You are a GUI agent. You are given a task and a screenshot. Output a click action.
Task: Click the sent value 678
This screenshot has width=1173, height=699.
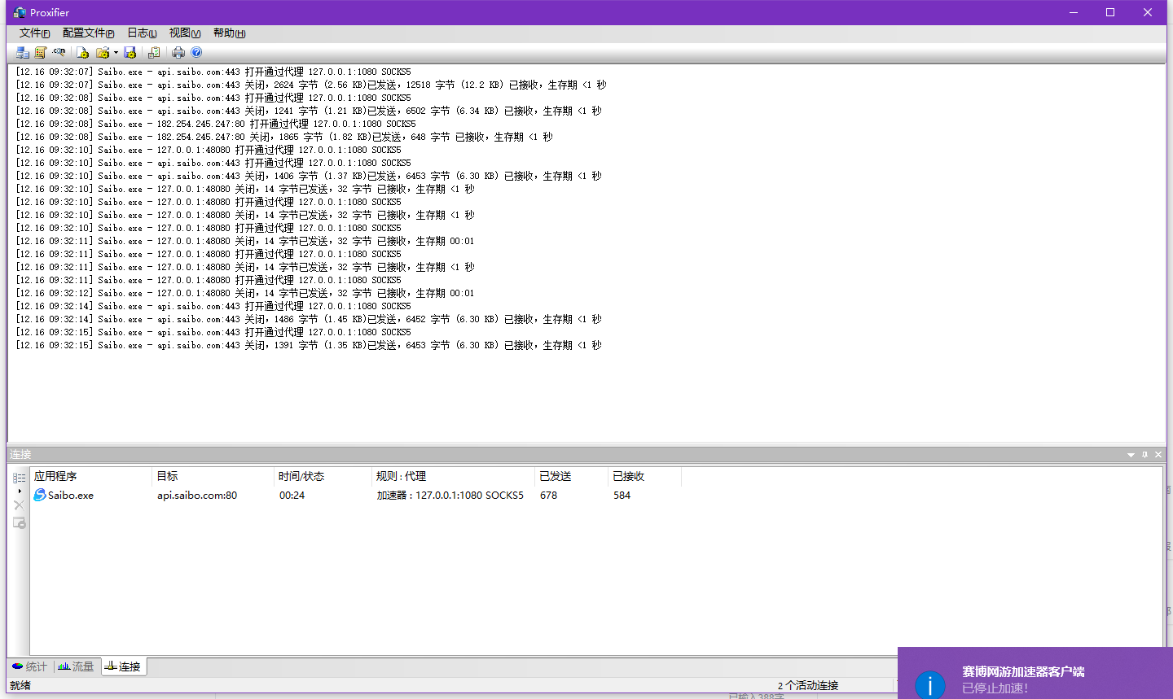pos(548,495)
